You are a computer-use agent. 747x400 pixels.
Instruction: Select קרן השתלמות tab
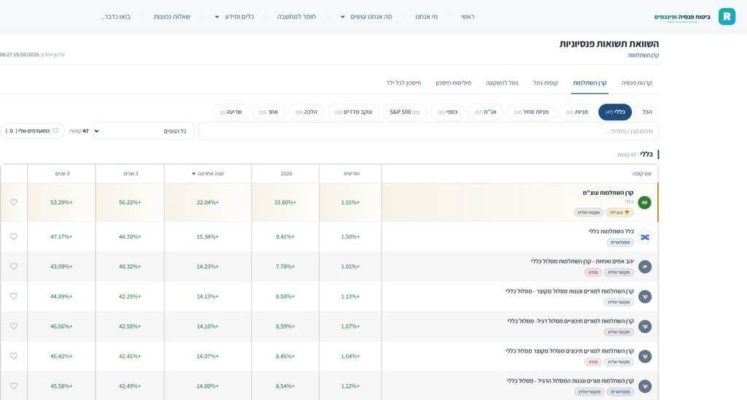pyautogui.click(x=589, y=83)
